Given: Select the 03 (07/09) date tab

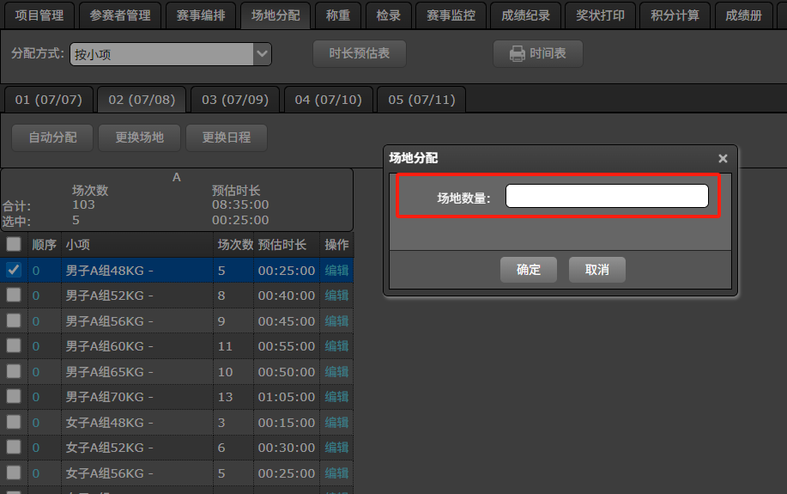Looking at the screenshot, I should [235, 100].
